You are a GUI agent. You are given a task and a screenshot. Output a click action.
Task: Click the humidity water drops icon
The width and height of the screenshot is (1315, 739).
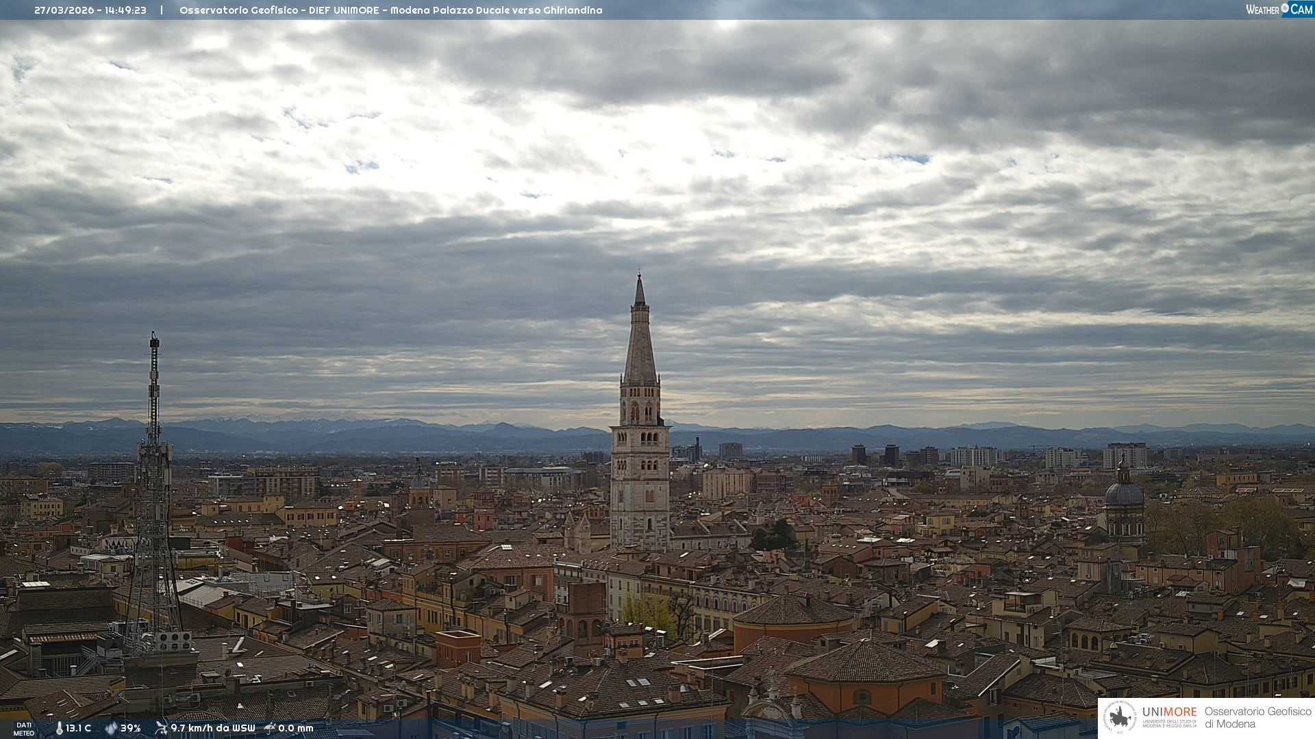click(111, 728)
